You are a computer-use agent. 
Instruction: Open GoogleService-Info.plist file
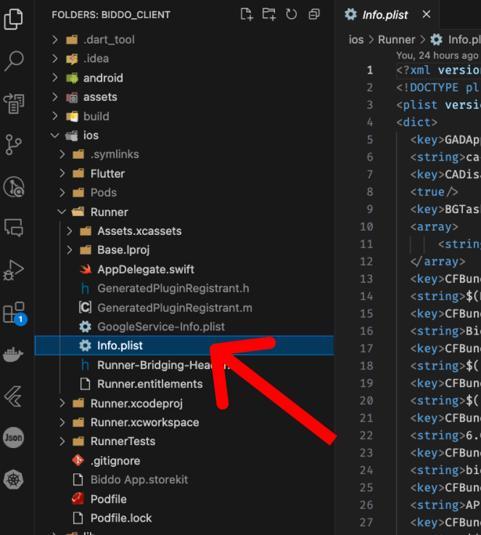(161, 327)
